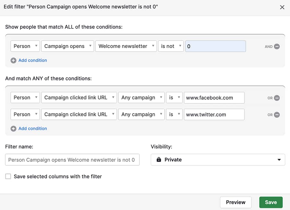290x210 pixels.
Task: Click the AND label on the first condition row
Action: point(268,46)
